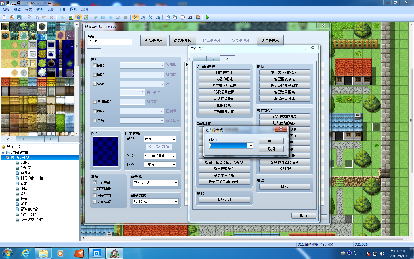
Task: Open the 模式 menu
Action: point(28,9)
